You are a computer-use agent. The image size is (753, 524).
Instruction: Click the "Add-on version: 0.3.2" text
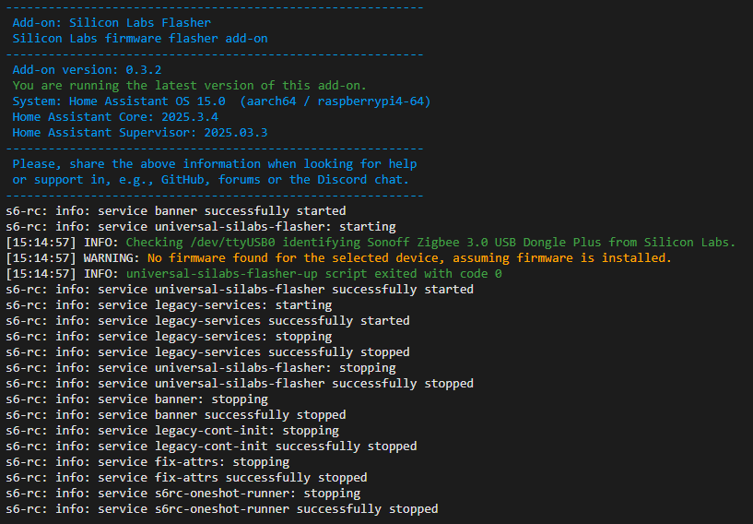(87, 70)
